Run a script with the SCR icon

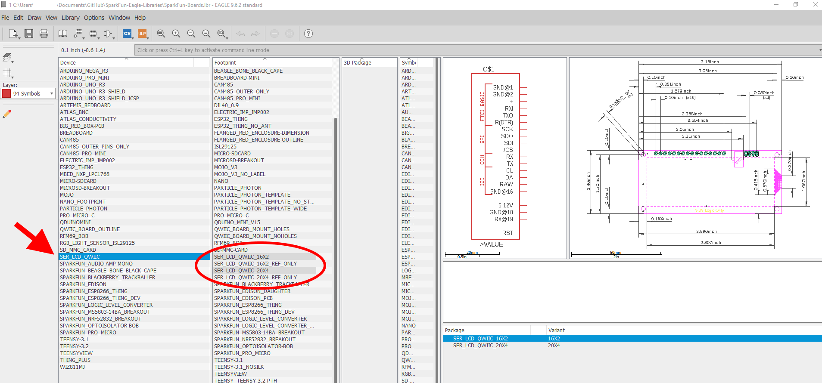tap(127, 34)
